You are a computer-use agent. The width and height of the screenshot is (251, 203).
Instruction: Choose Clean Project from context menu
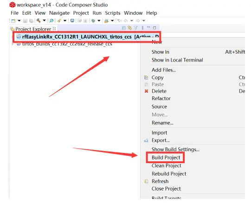click(x=167, y=166)
